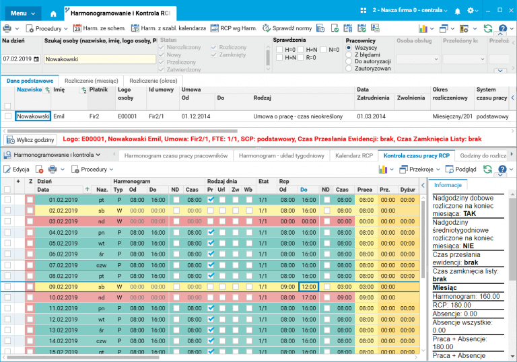The image size is (517, 362).
Task: Click the chart icon in the top toolbar
Action: pos(424,28)
